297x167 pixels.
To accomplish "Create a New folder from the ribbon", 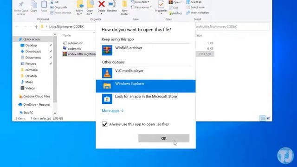I will [x=125, y=8].
